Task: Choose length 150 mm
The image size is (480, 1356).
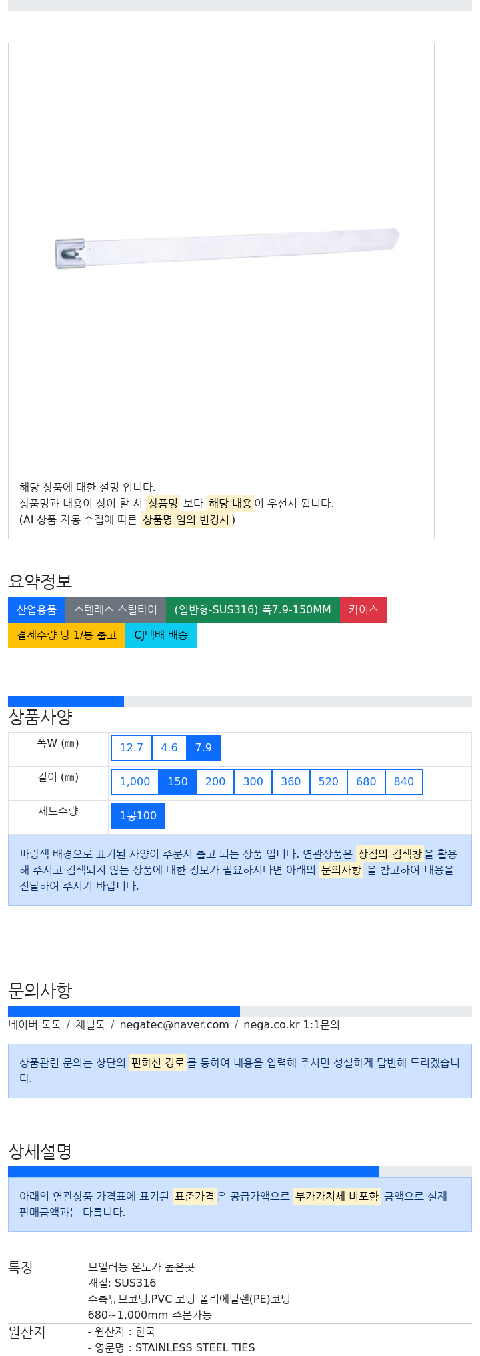Action: click(177, 782)
